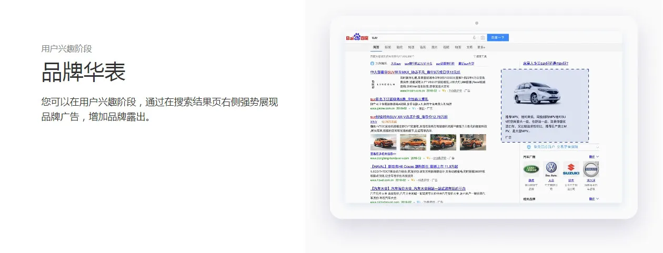Open the 汽车大全 result title link
663x253 pixels.
[x=418, y=188]
